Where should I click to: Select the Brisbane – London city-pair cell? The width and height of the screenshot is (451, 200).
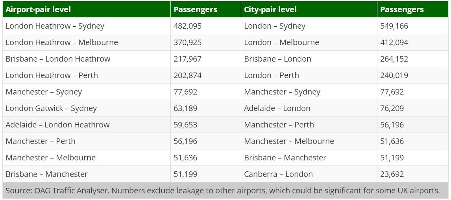[x=277, y=59]
